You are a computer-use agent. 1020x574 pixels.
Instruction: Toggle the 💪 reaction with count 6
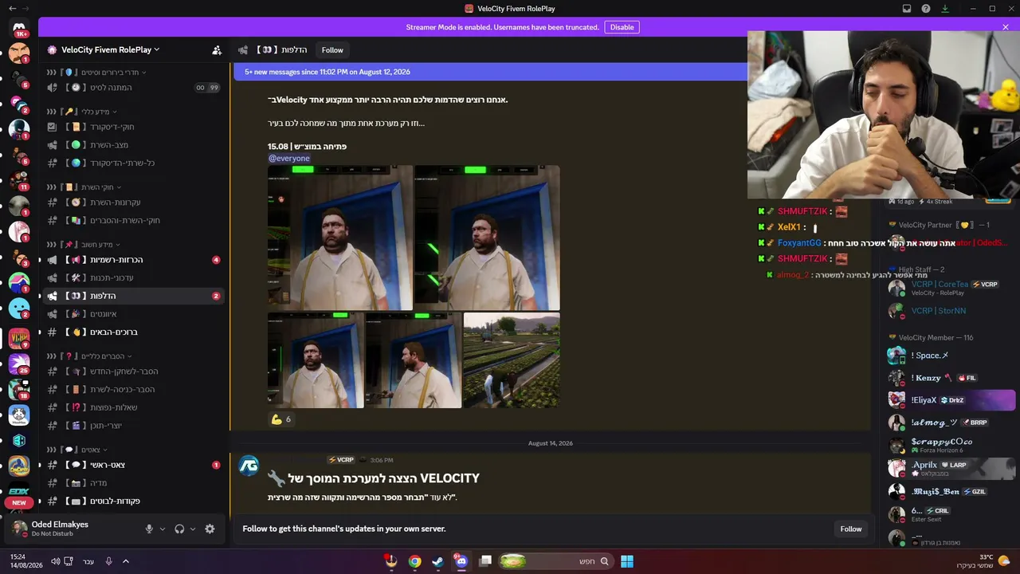pyautogui.click(x=281, y=419)
